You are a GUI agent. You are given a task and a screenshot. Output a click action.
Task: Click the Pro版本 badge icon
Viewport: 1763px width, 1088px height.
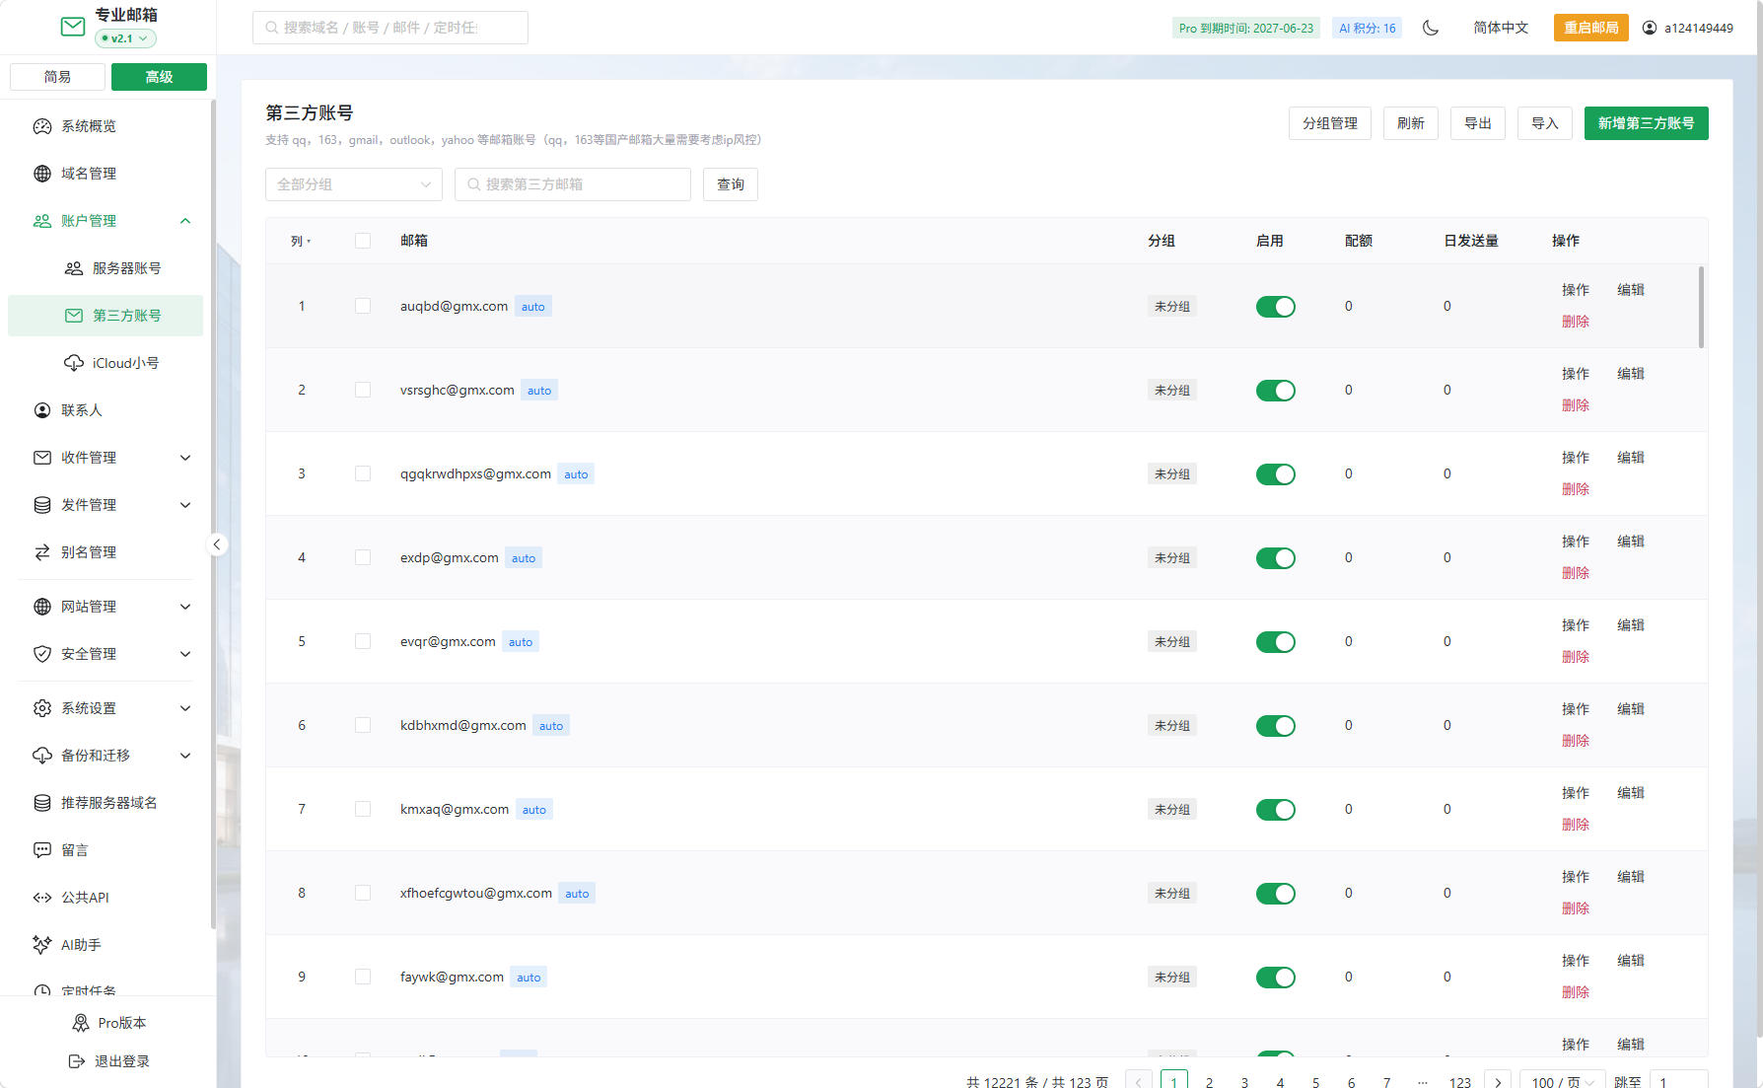(x=81, y=1023)
